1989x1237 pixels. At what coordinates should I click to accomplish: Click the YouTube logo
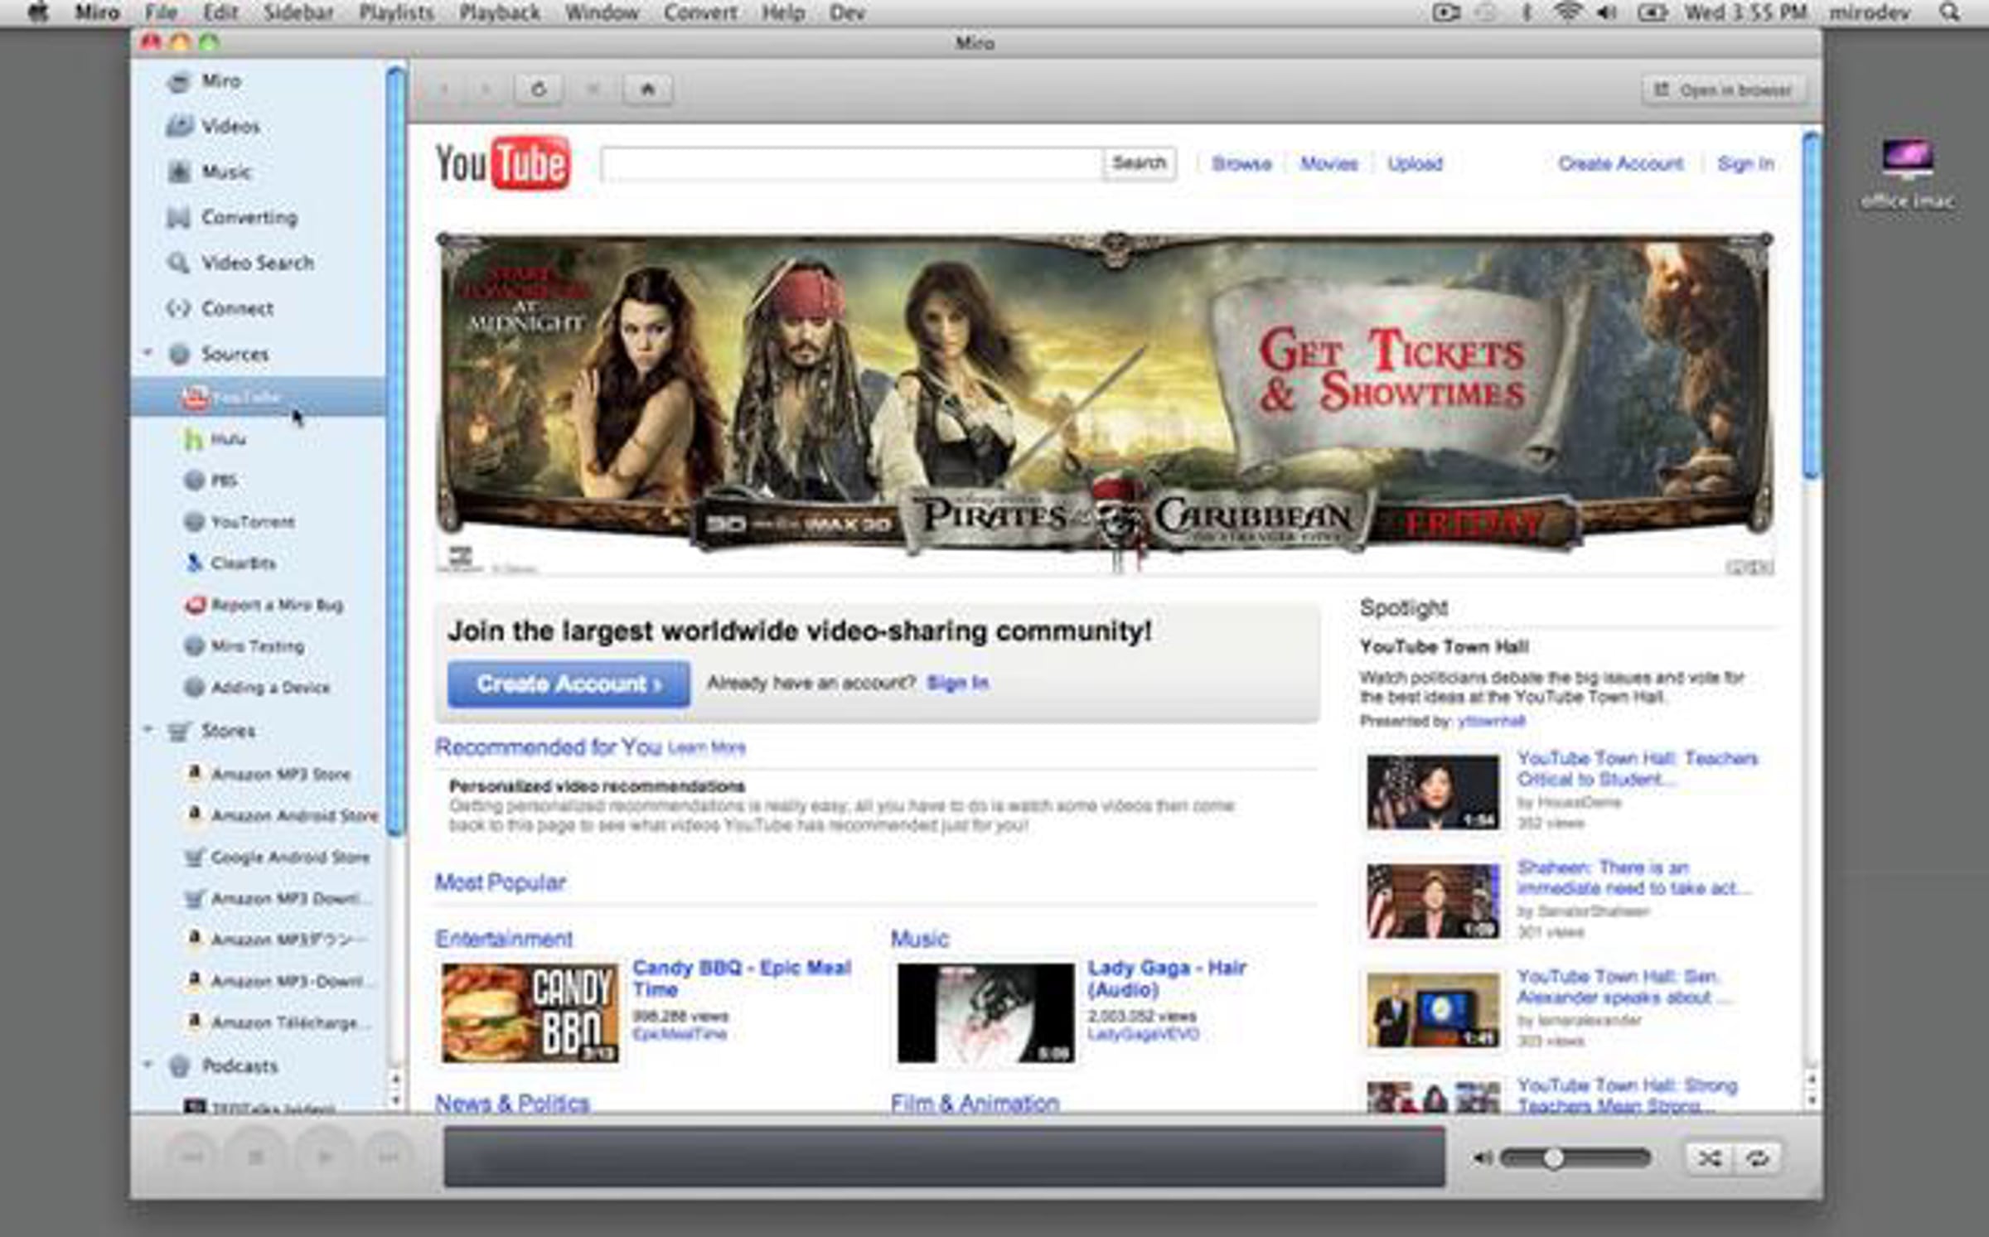(503, 163)
